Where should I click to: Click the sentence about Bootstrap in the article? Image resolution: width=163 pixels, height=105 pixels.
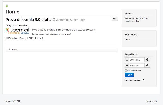click(x=64, y=30)
